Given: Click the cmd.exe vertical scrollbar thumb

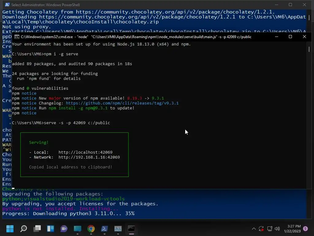Looking at the screenshot, I should [x=309, y=49].
